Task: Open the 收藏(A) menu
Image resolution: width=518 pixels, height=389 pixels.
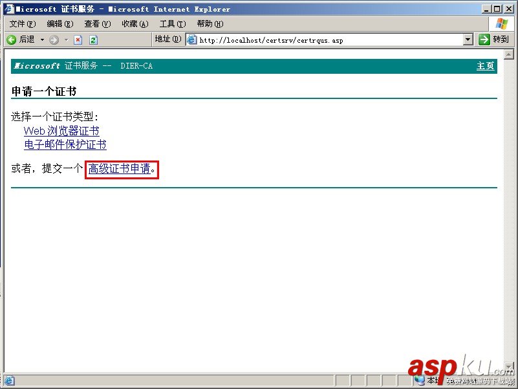Action: 135,24
